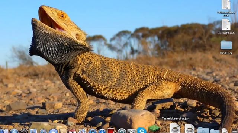Open the Trash in the Dock
Image resolution: width=238 pixels, height=133 pixels.
(x=235, y=131)
